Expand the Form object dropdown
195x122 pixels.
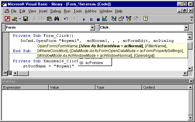93,28
